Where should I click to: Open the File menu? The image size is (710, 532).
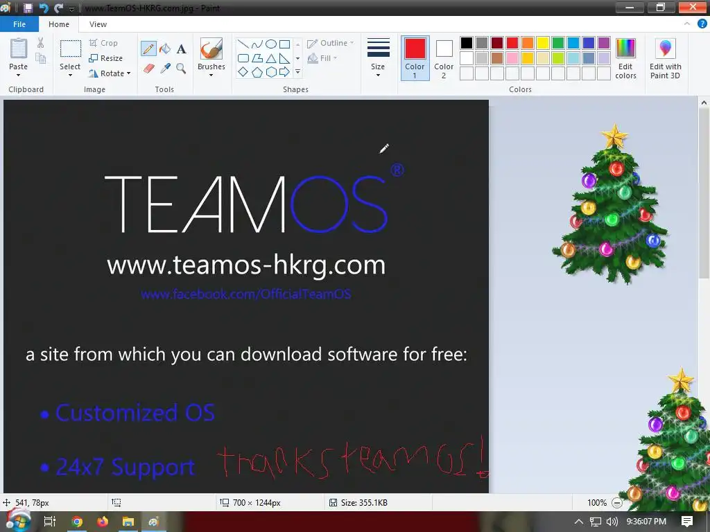19,24
